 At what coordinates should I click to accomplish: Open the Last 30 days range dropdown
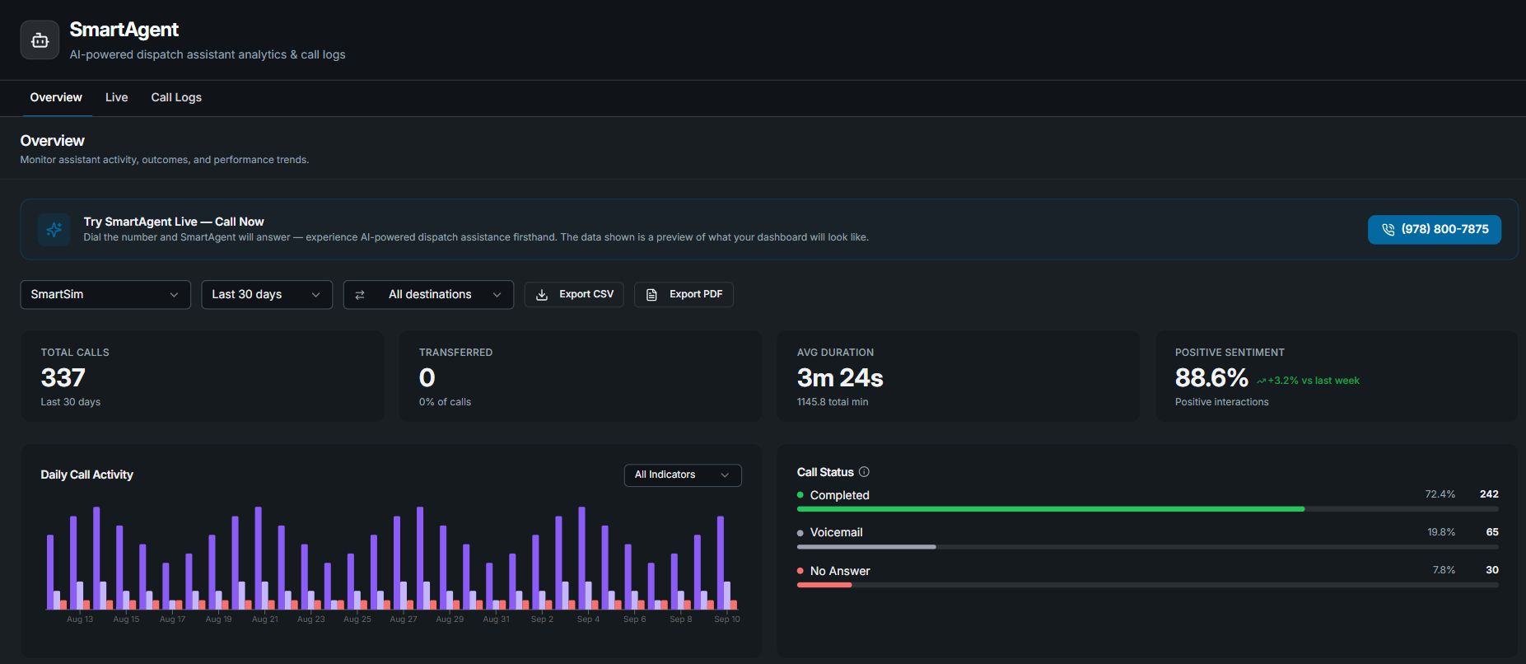coord(267,295)
